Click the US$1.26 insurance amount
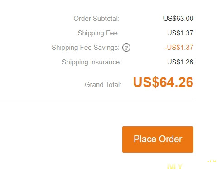221x174 pixels. (x=180, y=62)
